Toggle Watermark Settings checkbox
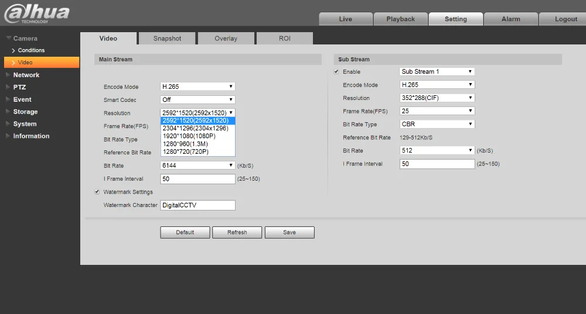Viewport: 586px width, 314px height. pyautogui.click(x=97, y=192)
